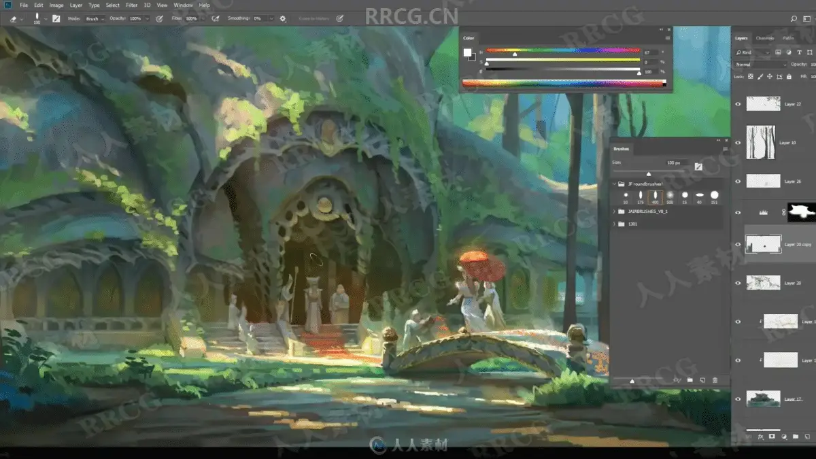Hide Layer 26 with eye icon
This screenshot has height=459, width=816.
pos(738,182)
